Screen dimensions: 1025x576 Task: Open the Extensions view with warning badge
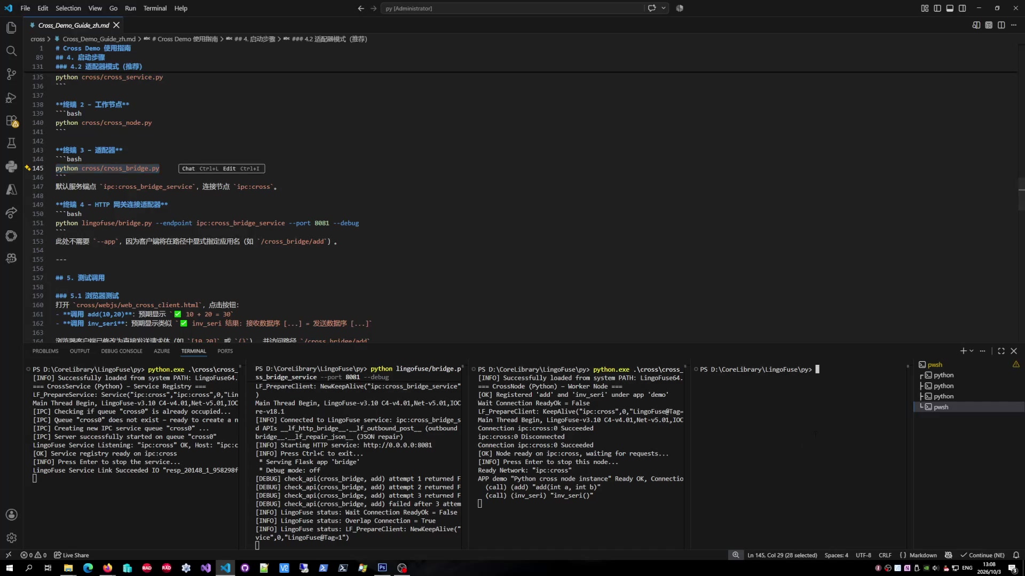pos(11,121)
